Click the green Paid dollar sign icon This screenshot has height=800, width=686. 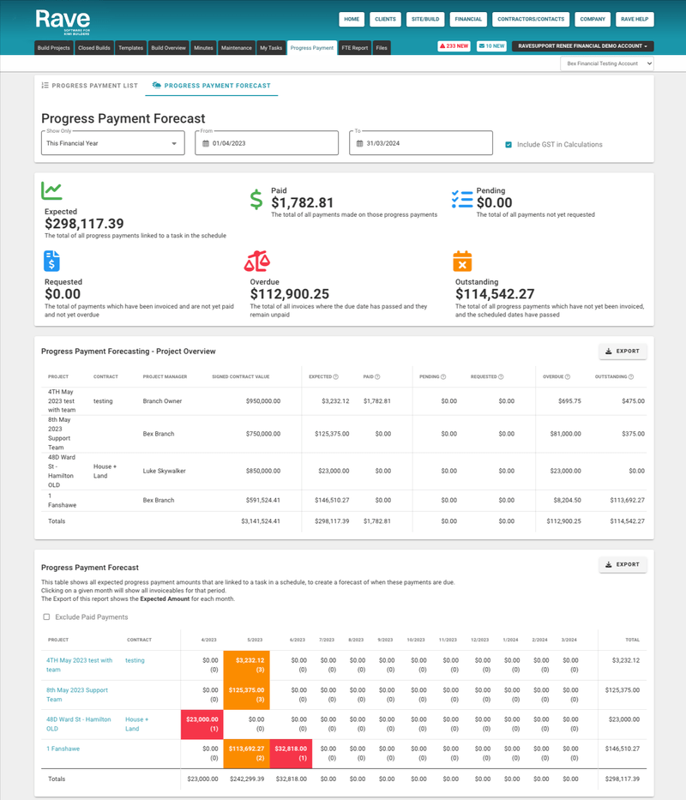[x=256, y=197]
